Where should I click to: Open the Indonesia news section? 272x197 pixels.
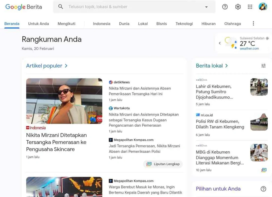(x=101, y=24)
